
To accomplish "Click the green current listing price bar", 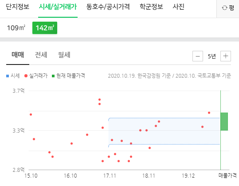I will click(x=224, y=121).
